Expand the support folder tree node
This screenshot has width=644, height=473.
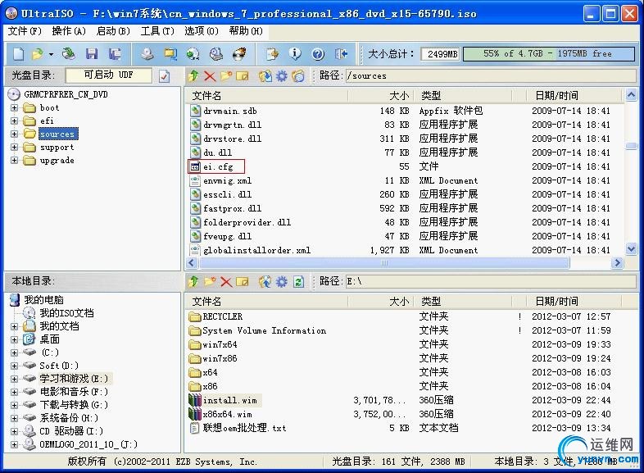(x=15, y=147)
